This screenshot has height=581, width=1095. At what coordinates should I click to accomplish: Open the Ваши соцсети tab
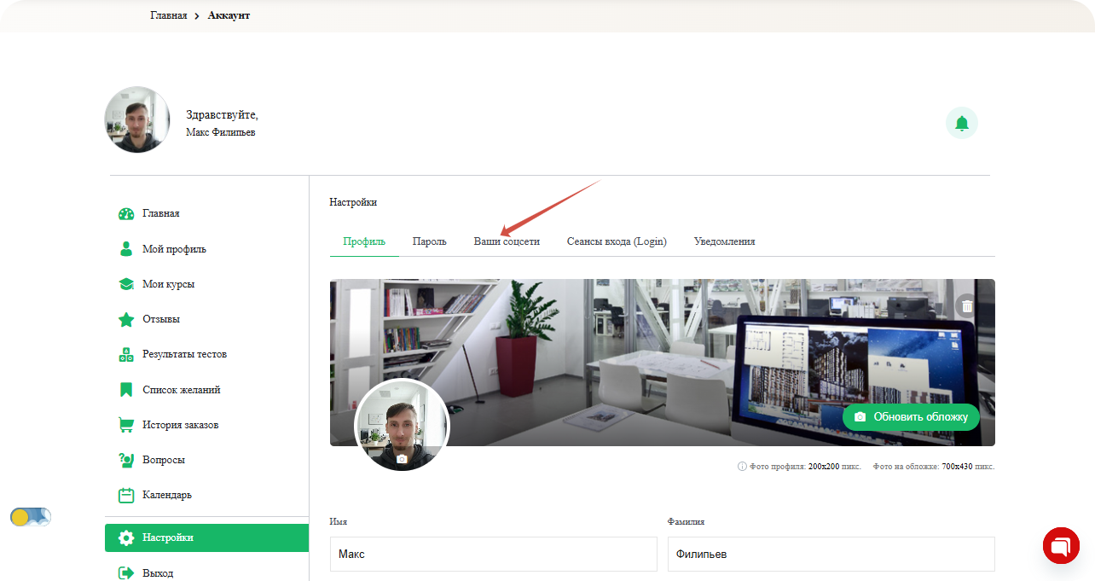507,241
